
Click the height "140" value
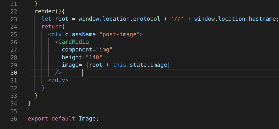[94, 57]
